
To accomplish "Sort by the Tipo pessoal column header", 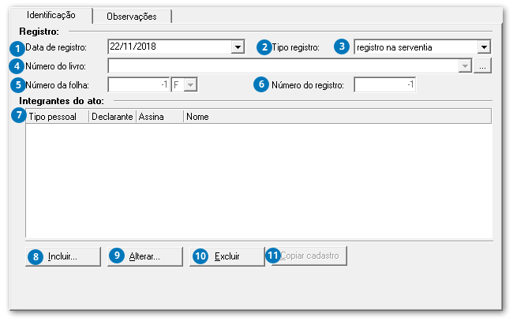I will point(58,117).
